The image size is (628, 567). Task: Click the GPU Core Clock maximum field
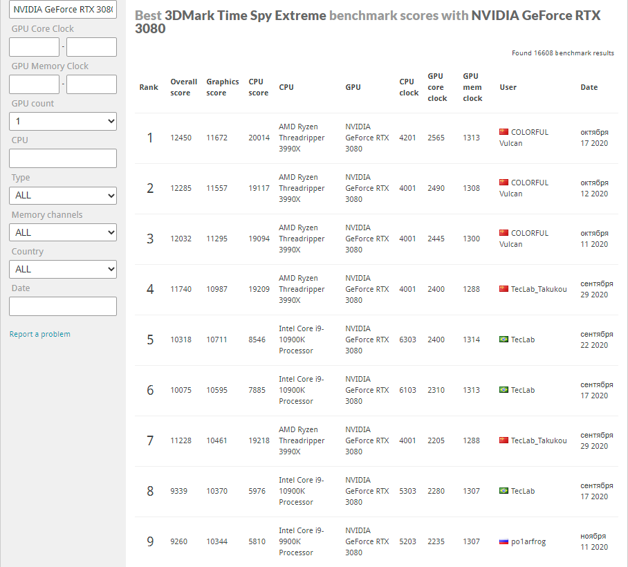(91, 47)
